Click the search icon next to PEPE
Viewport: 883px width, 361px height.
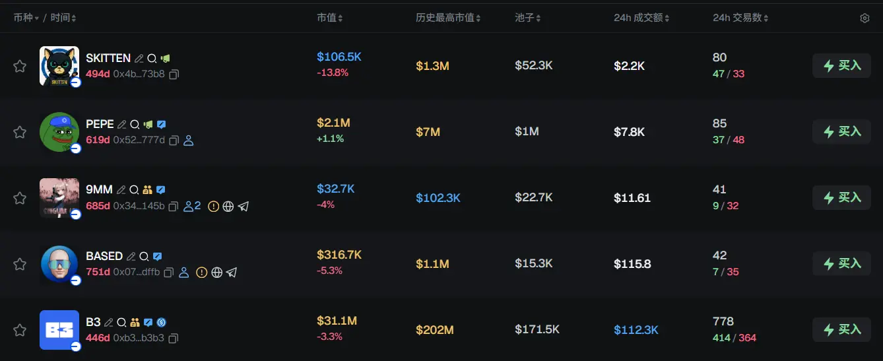(x=135, y=124)
